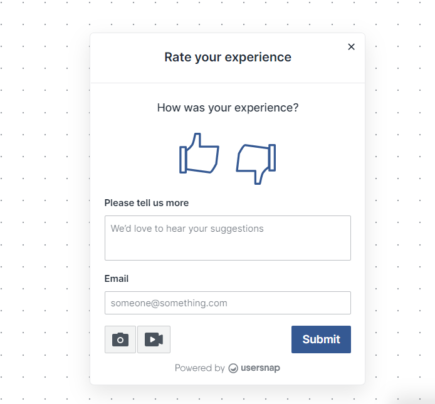
Task: Focus the suggestions text area
Action: pyautogui.click(x=228, y=238)
